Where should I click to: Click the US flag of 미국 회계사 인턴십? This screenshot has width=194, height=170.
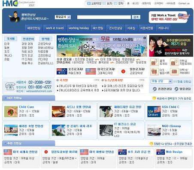[x=8, y=152]
